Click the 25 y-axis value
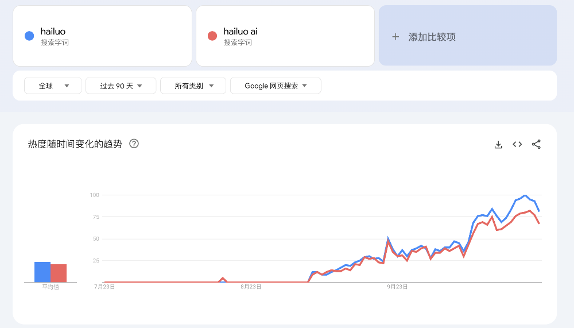Viewport: 574px width, 328px height. [96, 261]
